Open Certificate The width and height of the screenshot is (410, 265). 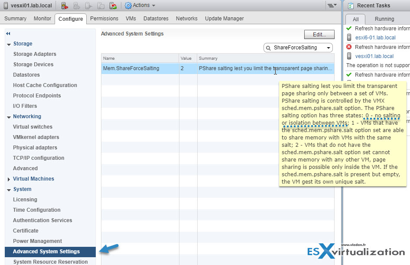26,231
